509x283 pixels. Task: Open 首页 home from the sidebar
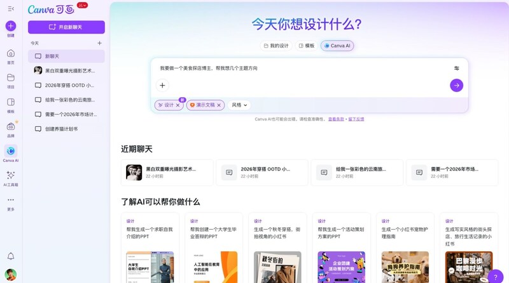(11, 53)
